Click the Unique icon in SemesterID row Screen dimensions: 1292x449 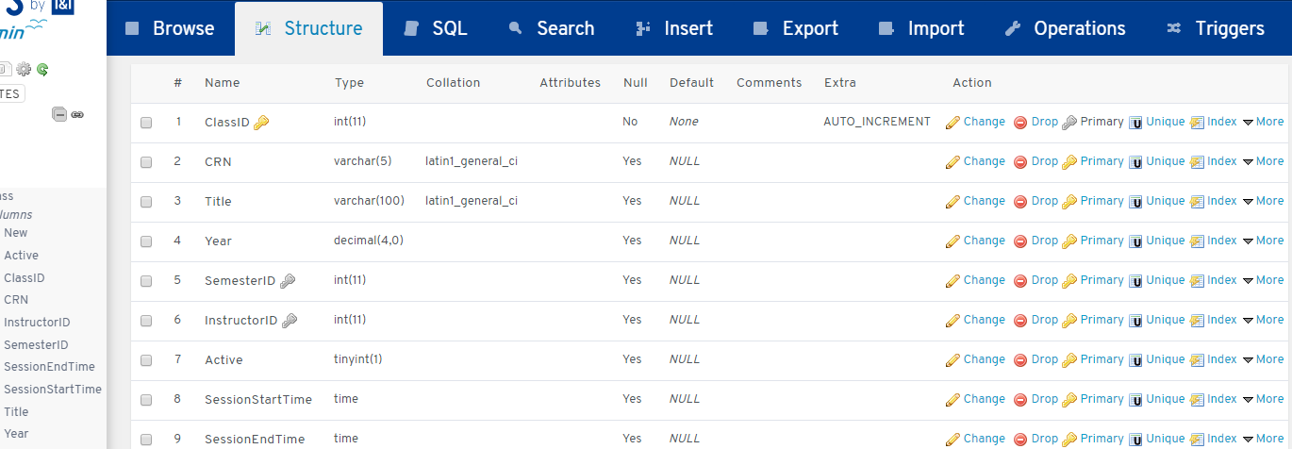pyautogui.click(x=1136, y=281)
